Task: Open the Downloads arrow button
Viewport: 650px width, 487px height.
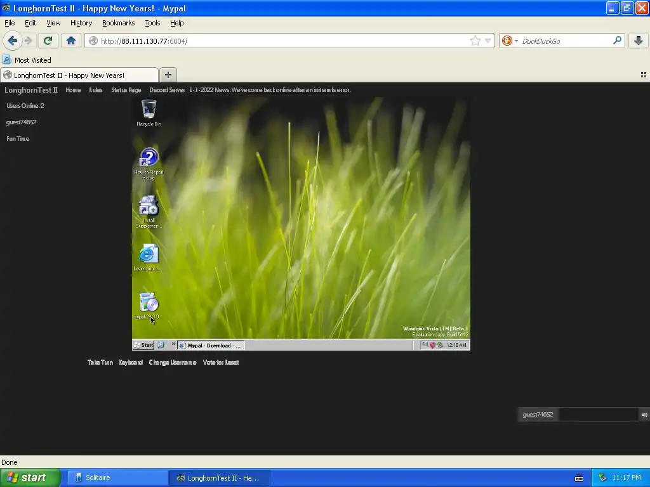Action: (639, 41)
